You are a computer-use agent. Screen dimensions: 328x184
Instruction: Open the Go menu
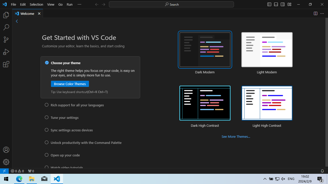tap(60, 4)
